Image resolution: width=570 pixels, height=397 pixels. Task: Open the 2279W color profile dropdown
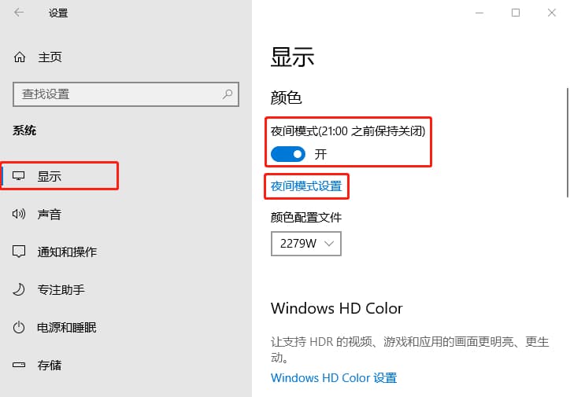[x=306, y=244]
